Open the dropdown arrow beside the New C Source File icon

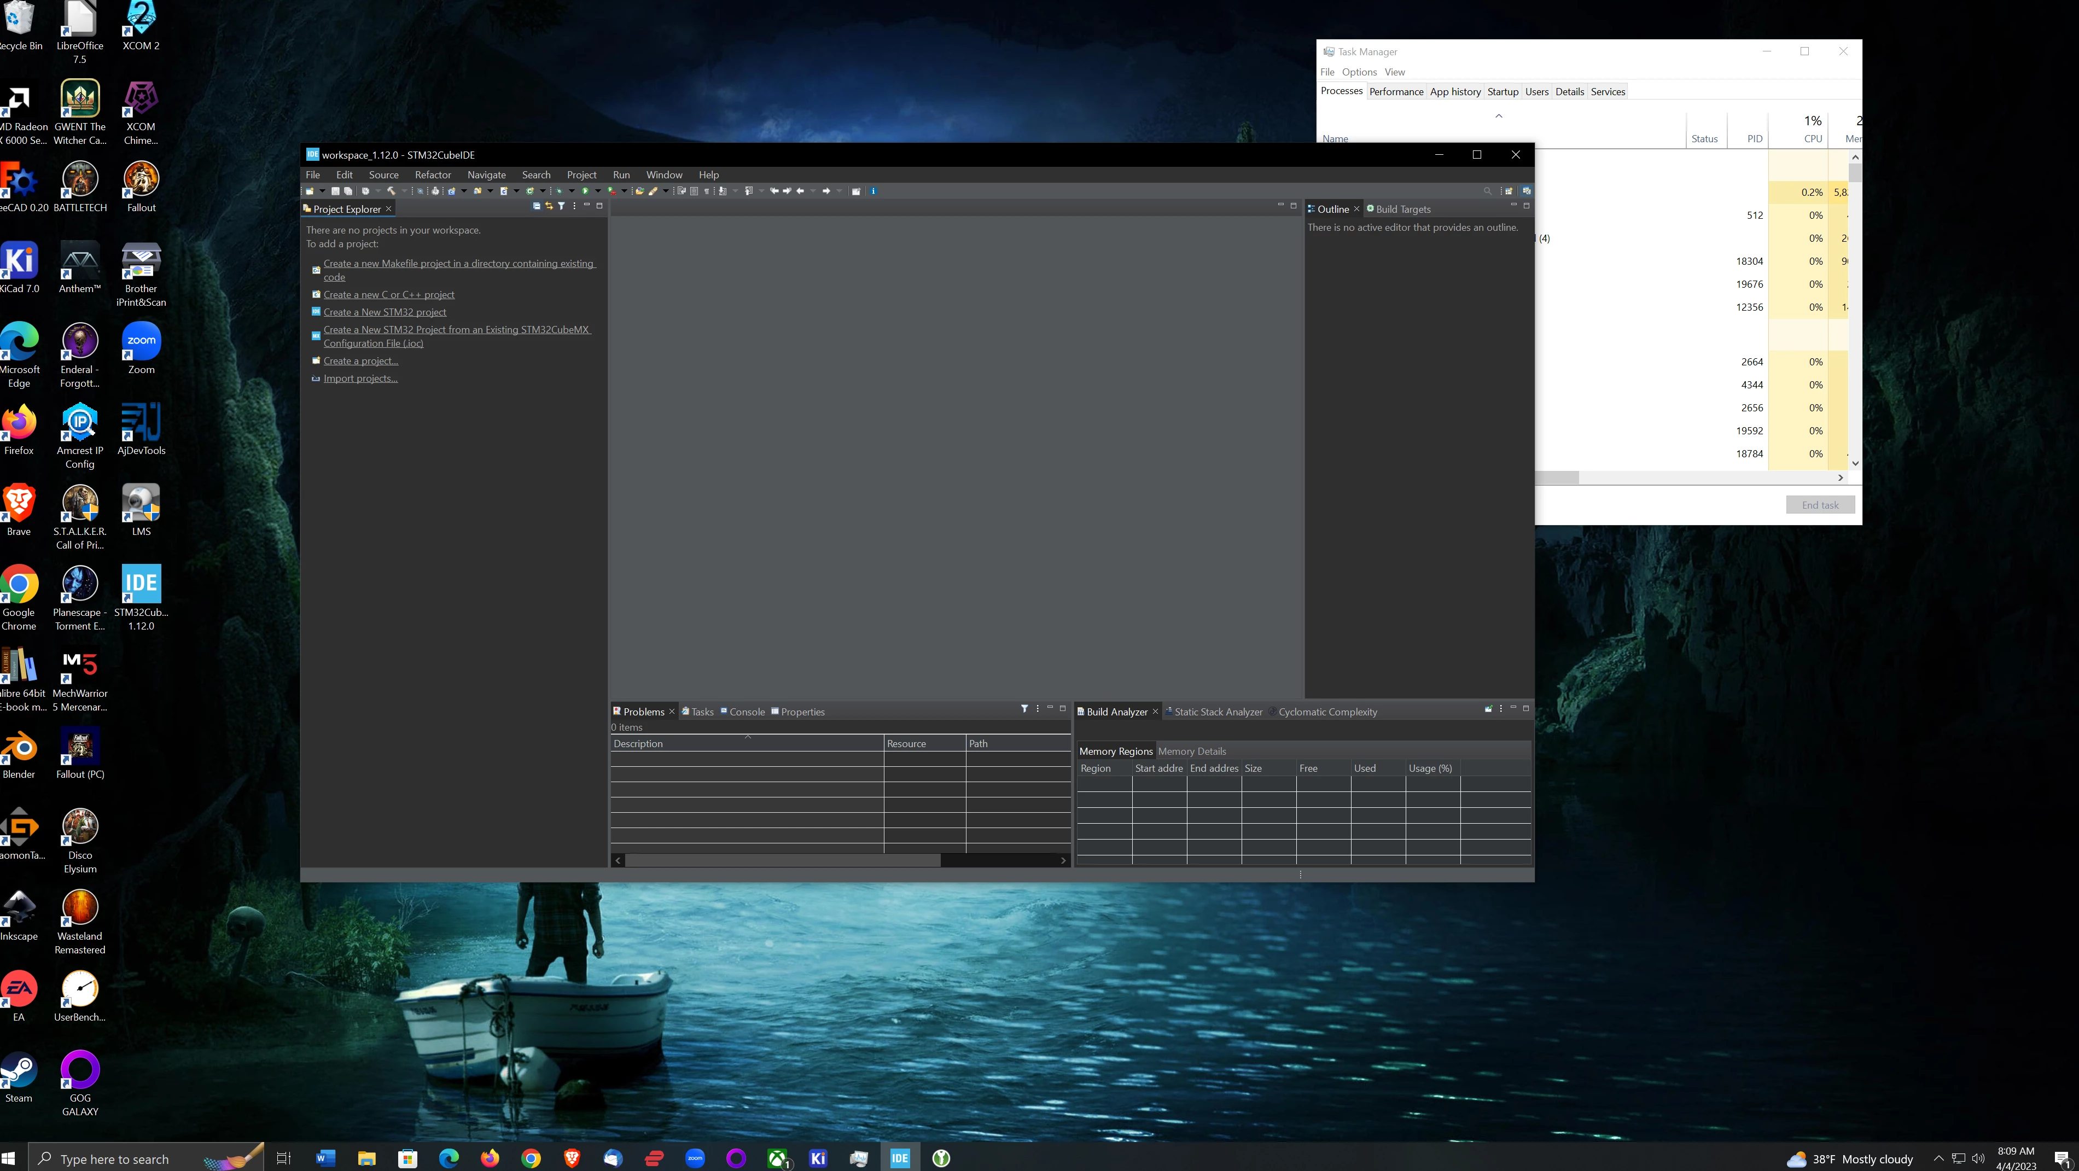tap(516, 191)
